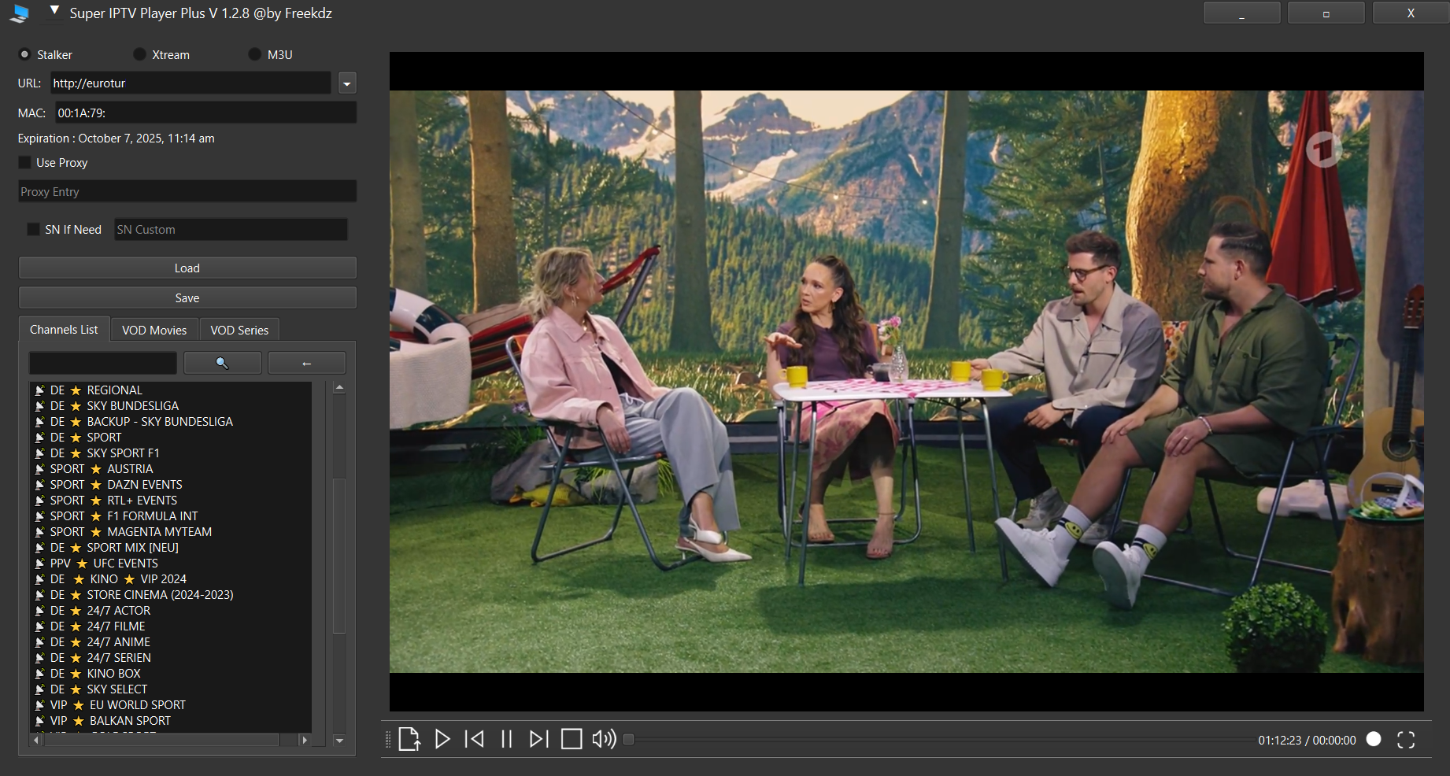Tick the SN If Need checkbox

[33, 229]
